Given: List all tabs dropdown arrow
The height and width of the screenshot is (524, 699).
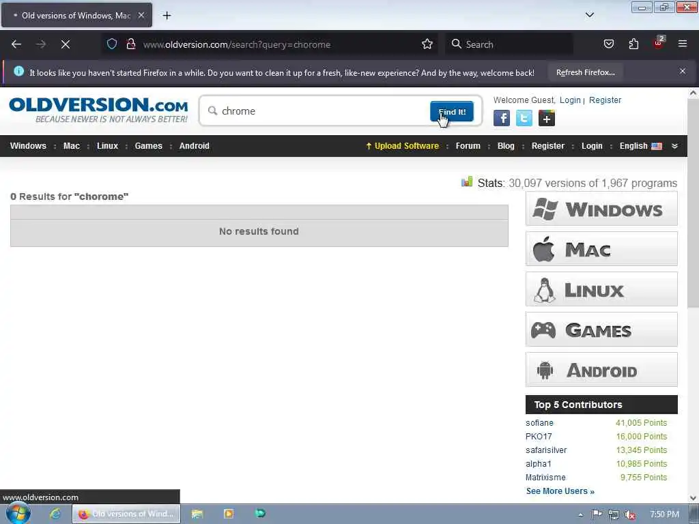Looking at the screenshot, I should click(589, 15).
